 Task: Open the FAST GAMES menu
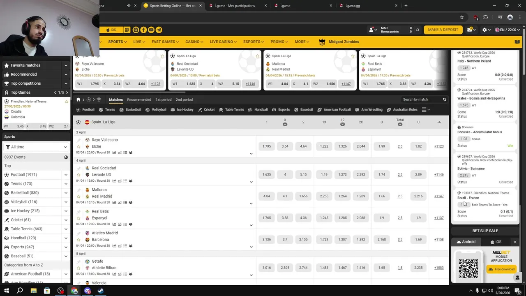pyautogui.click(x=165, y=42)
